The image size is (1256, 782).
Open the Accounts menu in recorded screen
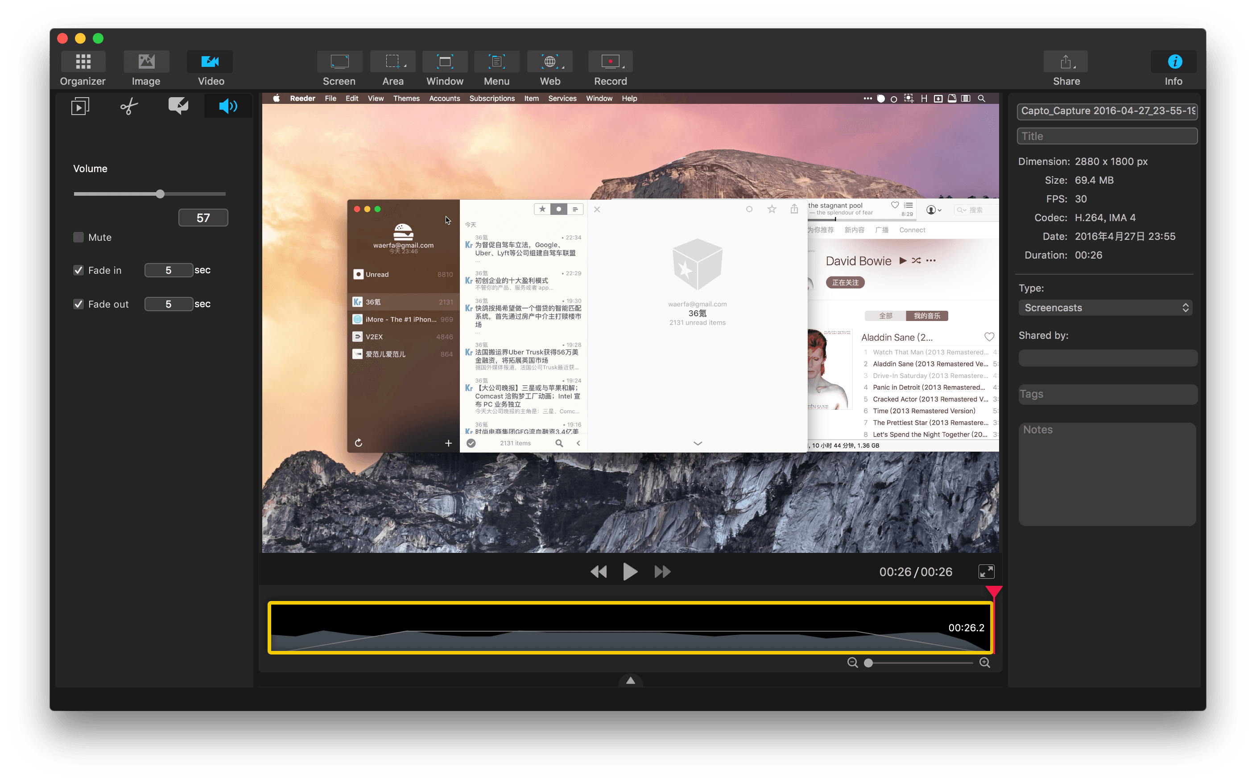(444, 98)
